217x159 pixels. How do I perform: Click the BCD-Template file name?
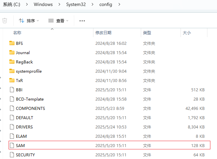30,99
